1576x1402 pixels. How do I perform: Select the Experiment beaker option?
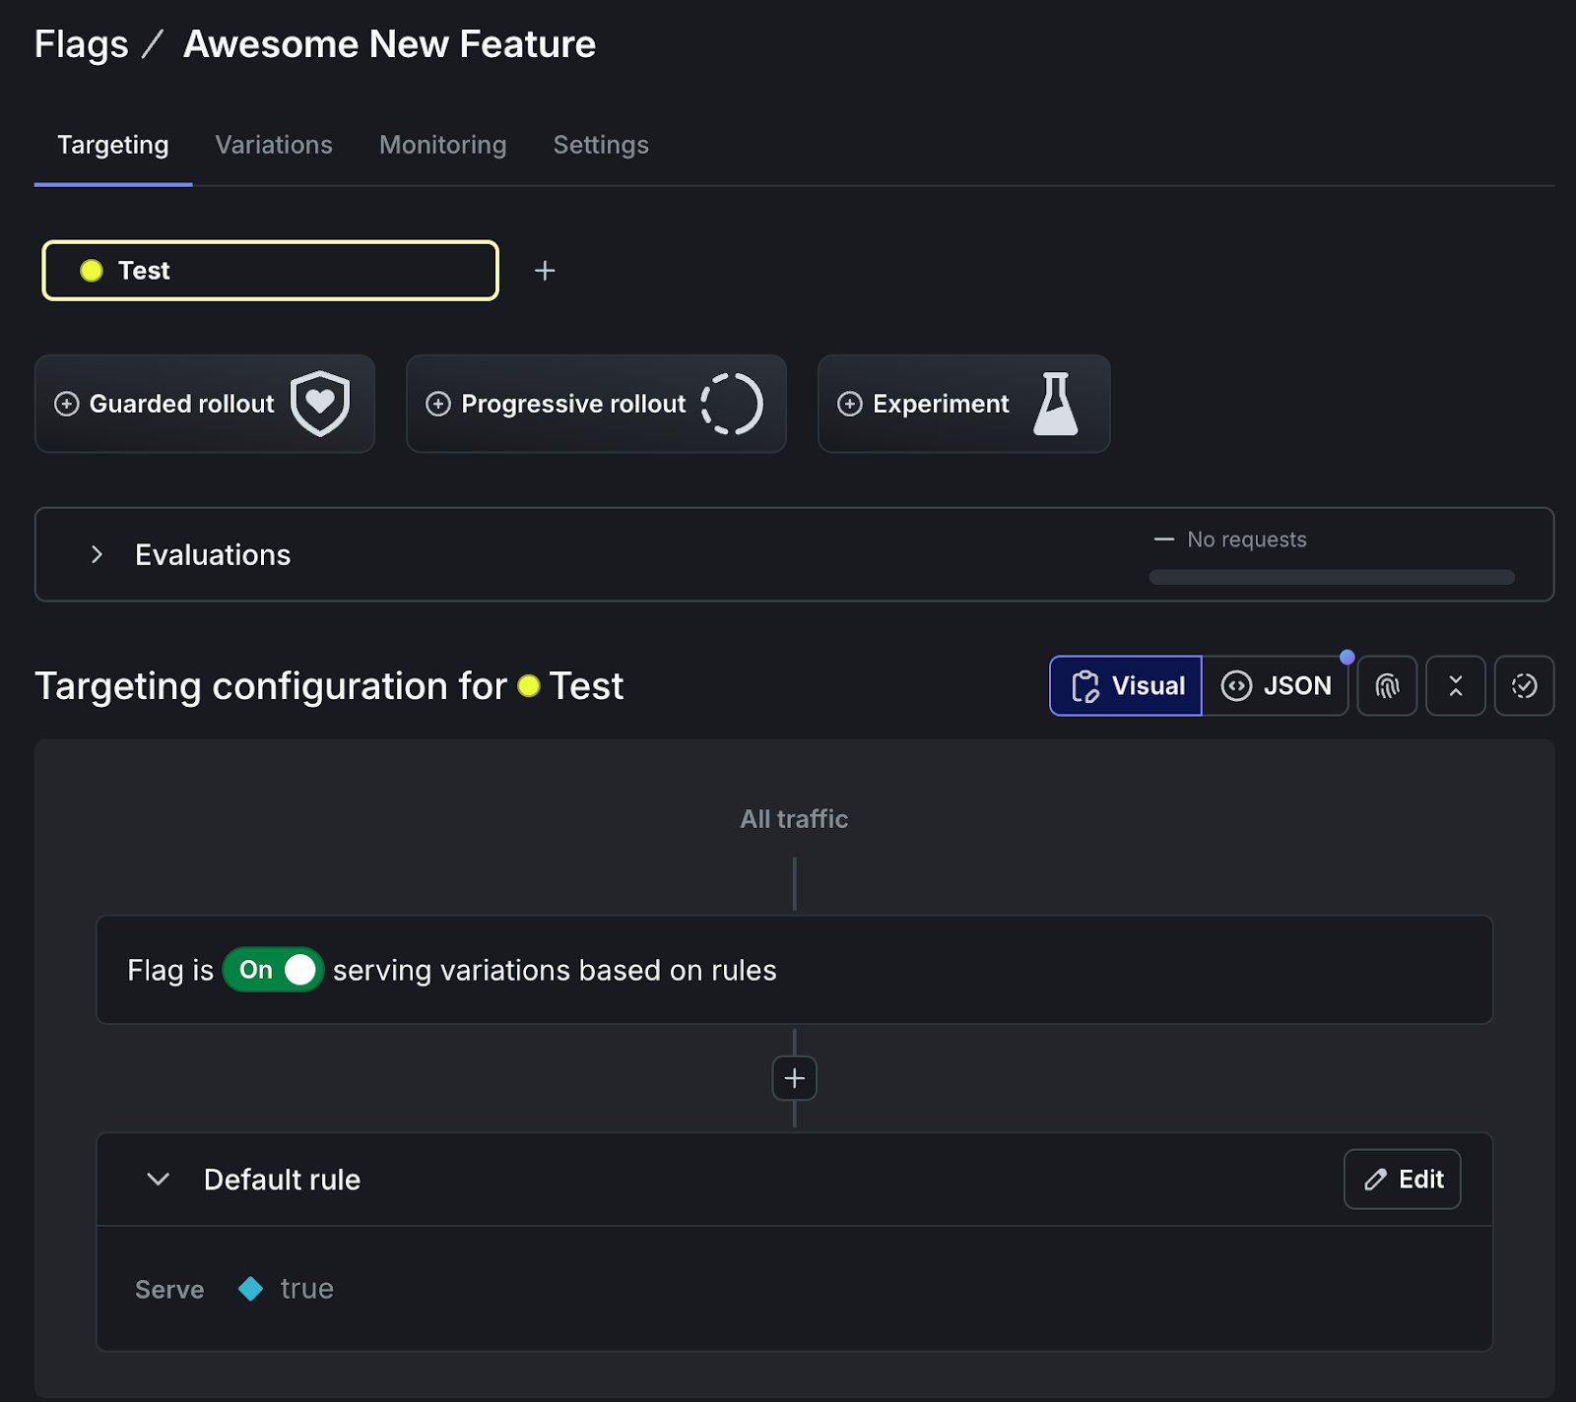point(962,404)
